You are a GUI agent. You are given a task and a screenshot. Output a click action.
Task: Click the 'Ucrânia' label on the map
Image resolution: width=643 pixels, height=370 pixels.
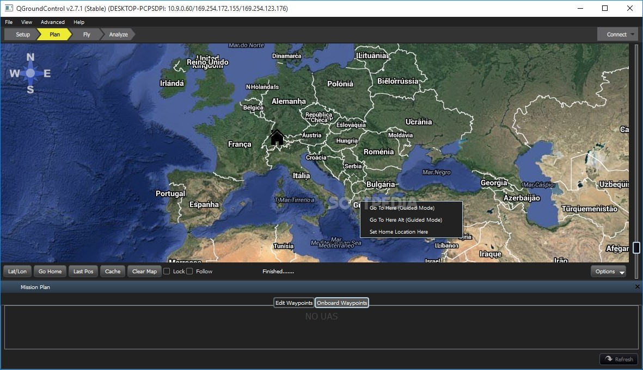[419, 122]
